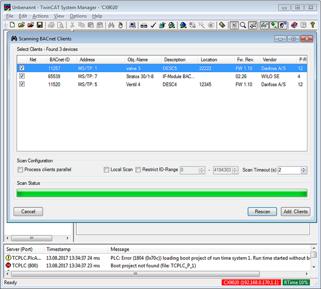This screenshot has width=321, height=289.
Task: Click the Print Preview icon
Action: point(60,25)
